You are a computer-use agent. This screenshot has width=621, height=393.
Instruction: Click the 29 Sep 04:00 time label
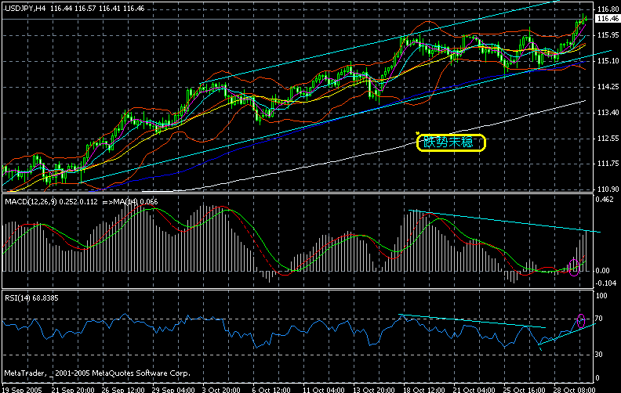point(173,390)
